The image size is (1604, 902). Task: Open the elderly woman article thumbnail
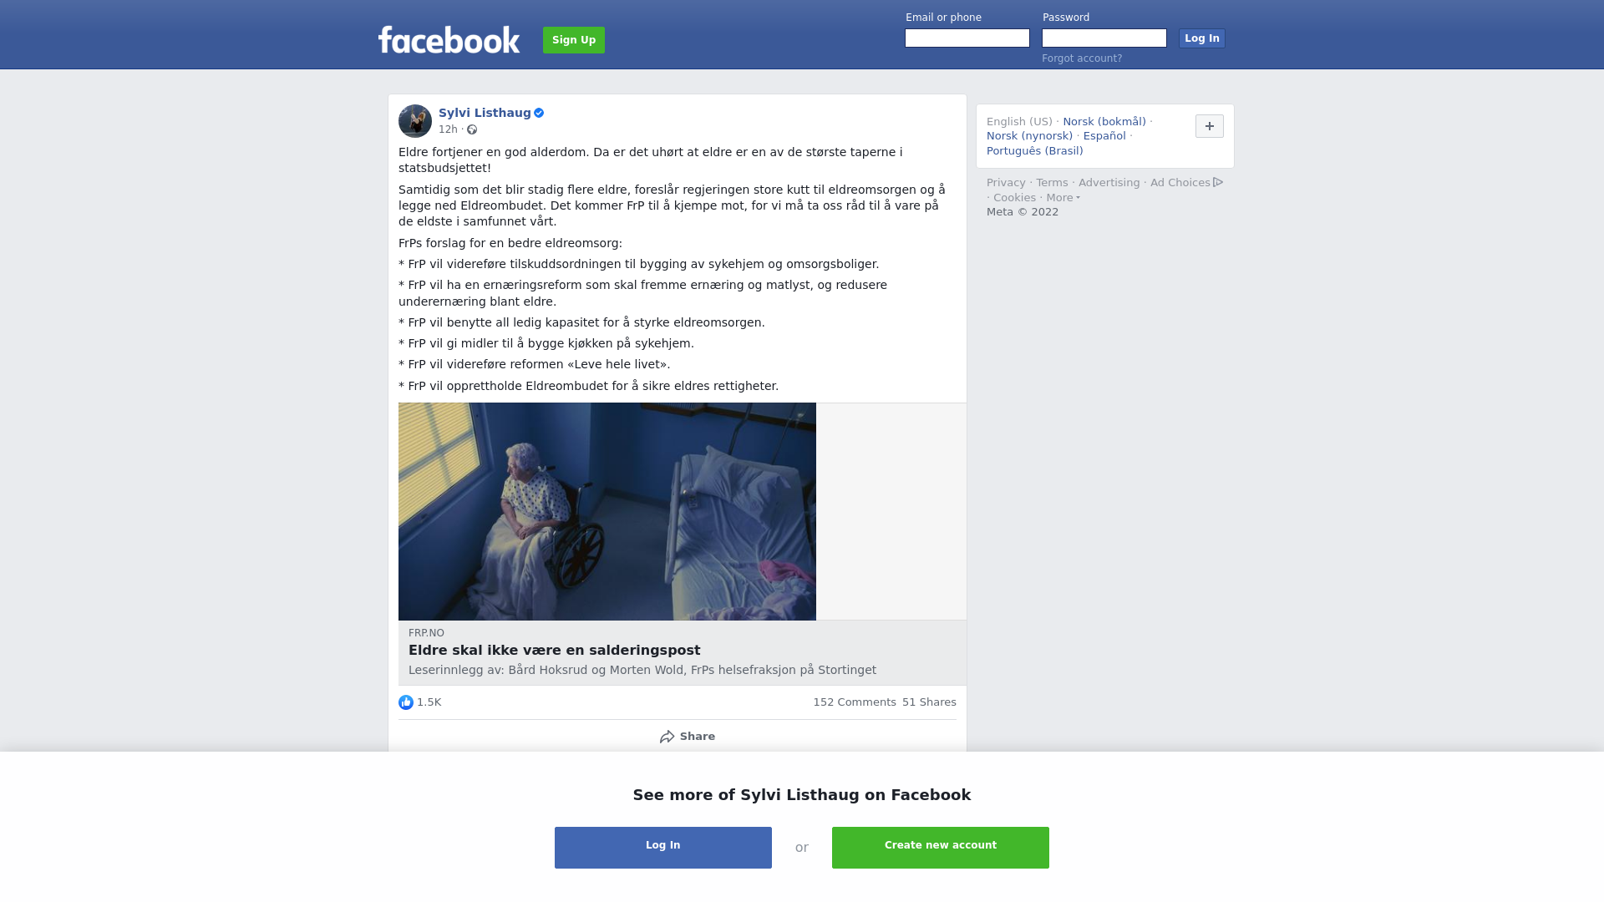coord(607,511)
